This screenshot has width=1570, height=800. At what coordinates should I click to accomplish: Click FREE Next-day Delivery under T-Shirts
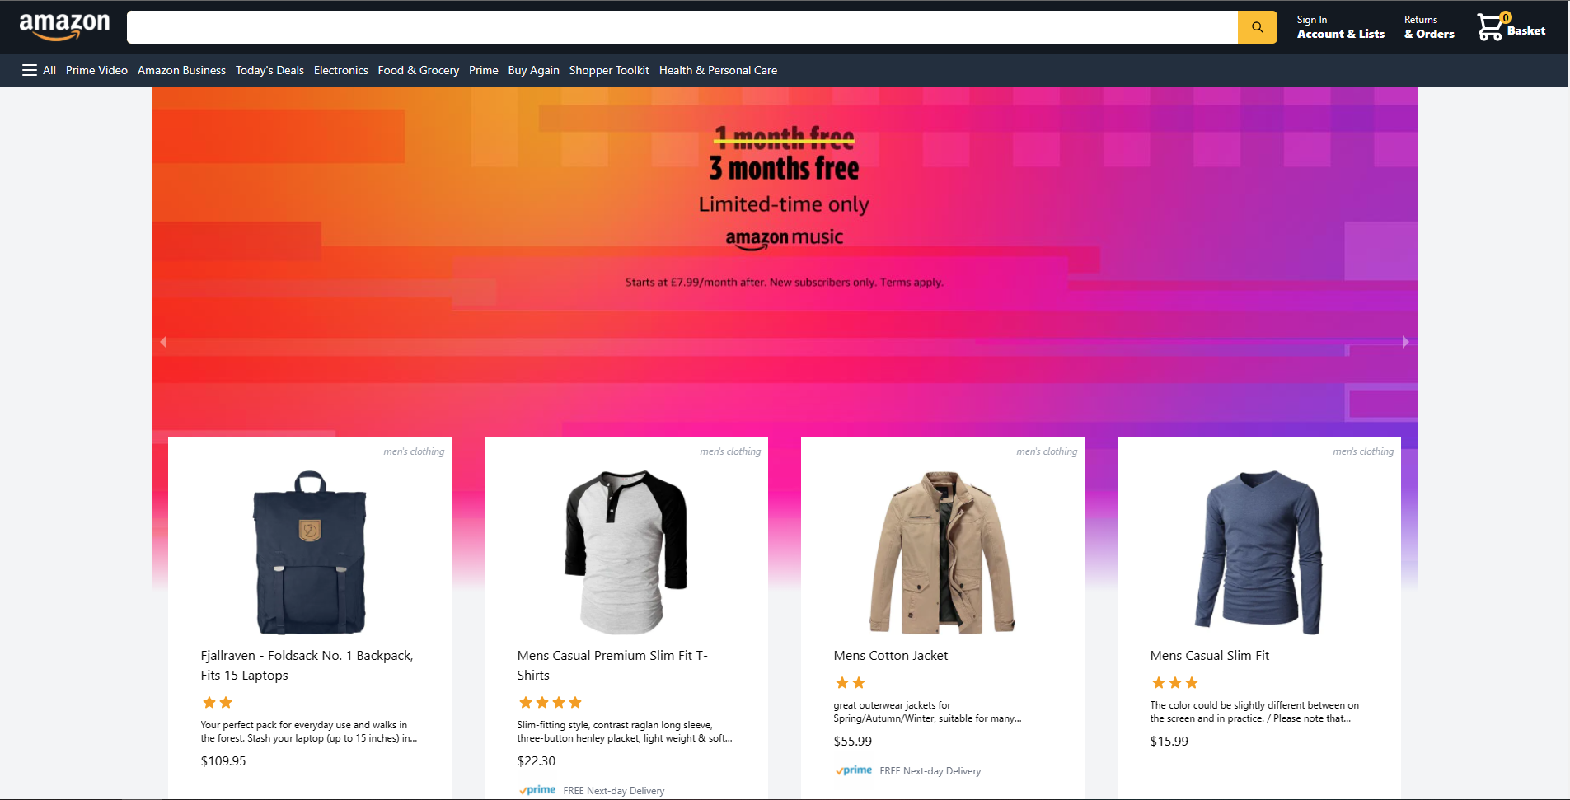click(613, 791)
